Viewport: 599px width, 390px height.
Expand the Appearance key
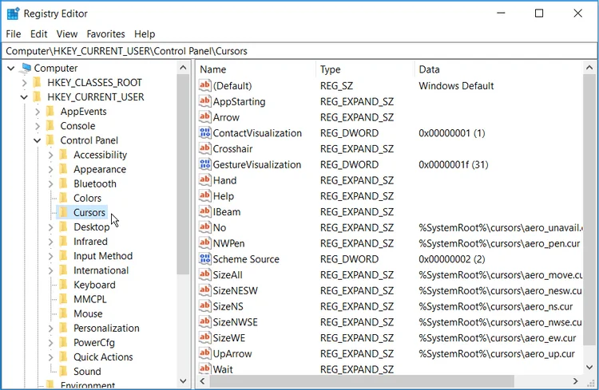(x=51, y=169)
